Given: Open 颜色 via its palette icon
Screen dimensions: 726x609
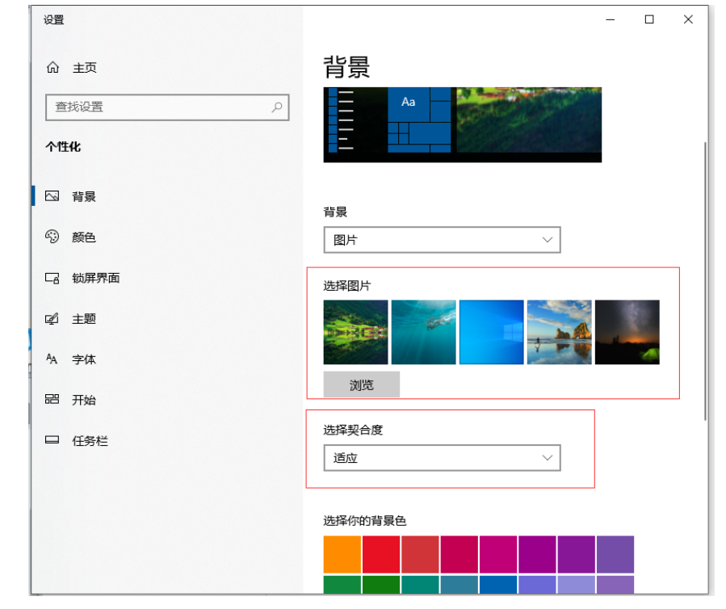Looking at the screenshot, I should click(52, 237).
